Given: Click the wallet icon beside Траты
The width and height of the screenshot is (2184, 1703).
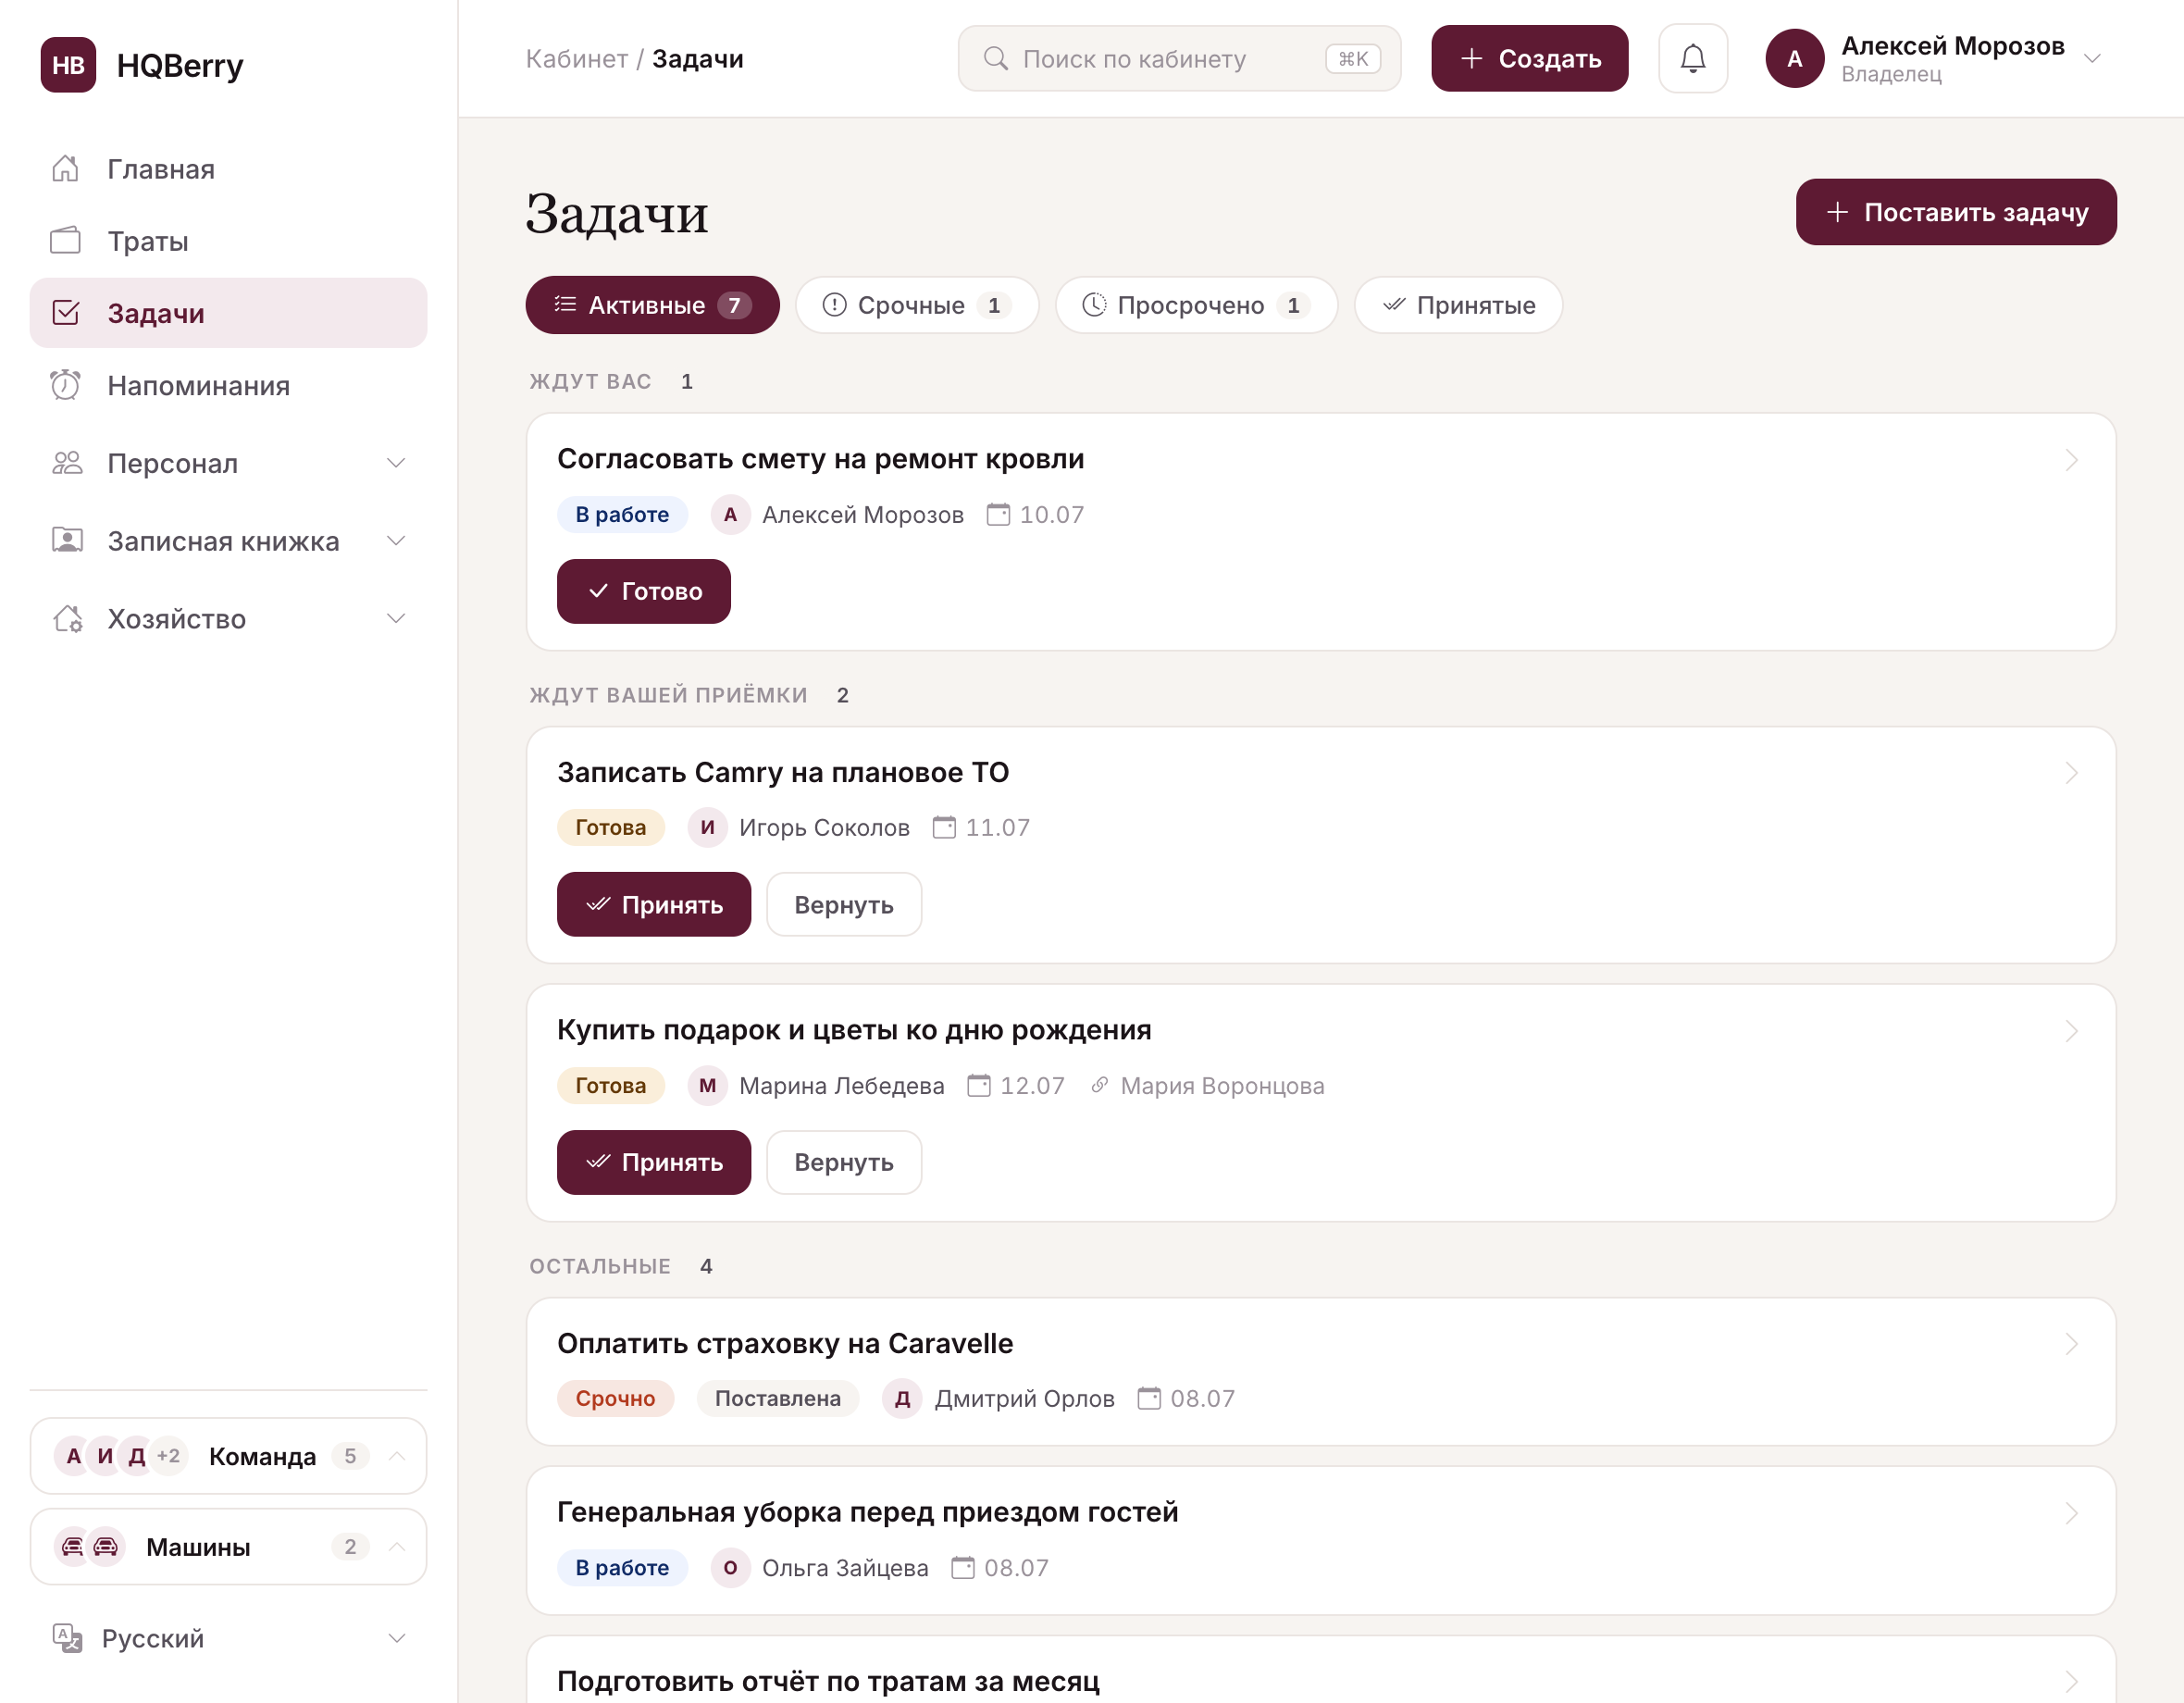Looking at the screenshot, I should pos(66,241).
